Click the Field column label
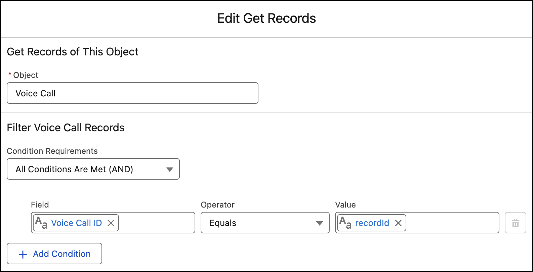 tap(40, 205)
